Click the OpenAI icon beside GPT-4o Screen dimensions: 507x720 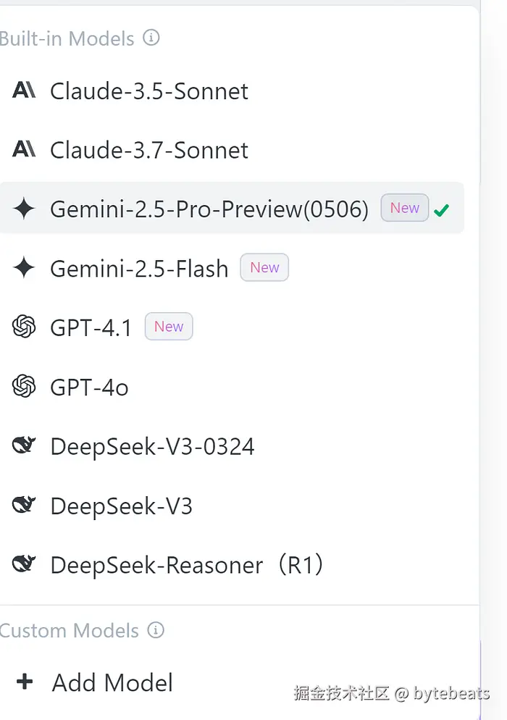coord(24,387)
